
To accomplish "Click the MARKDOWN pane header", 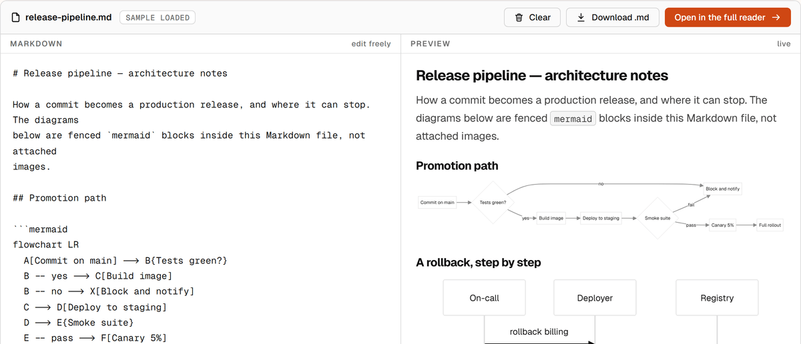I will (37, 44).
